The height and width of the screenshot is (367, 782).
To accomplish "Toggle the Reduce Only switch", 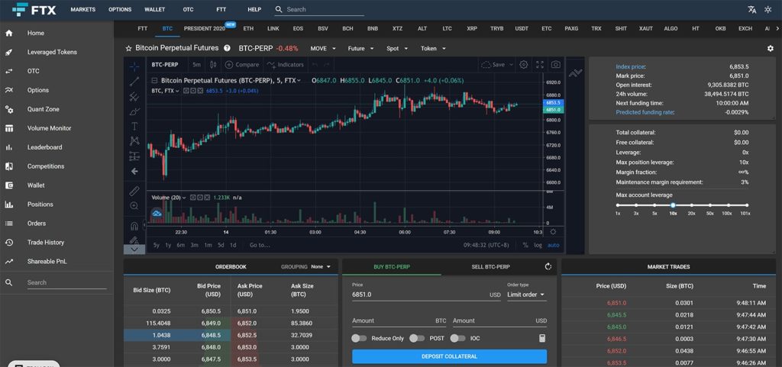I will [359, 338].
